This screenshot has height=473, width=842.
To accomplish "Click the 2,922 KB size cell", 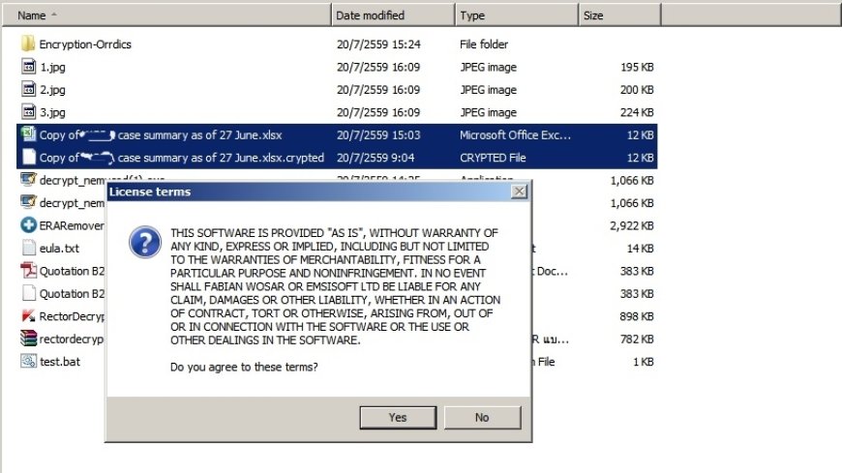I will click(x=631, y=225).
